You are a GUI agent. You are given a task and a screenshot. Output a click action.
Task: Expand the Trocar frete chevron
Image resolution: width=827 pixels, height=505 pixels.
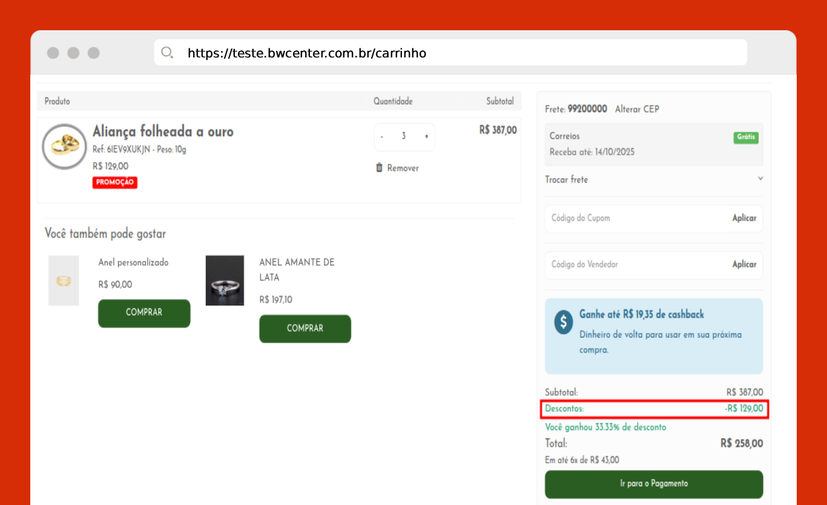(760, 179)
